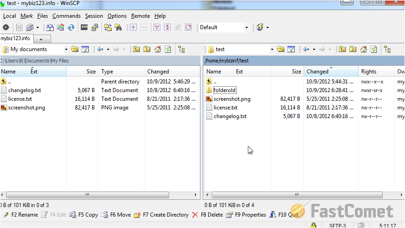Click the local panel filter icon
This screenshot has width=405, height=228.
click(85, 49)
